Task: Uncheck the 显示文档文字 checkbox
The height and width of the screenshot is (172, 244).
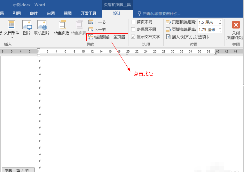Action: tap(133, 37)
